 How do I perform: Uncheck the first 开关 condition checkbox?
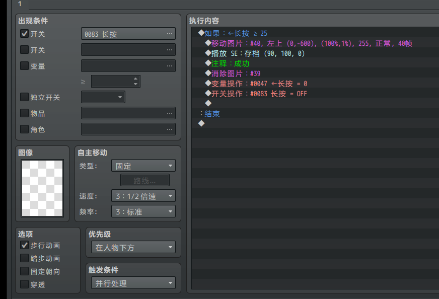pyautogui.click(x=25, y=34)
